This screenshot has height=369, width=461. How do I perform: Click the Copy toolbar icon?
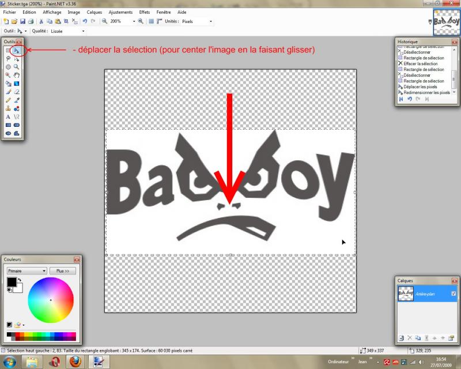[50, 21]
